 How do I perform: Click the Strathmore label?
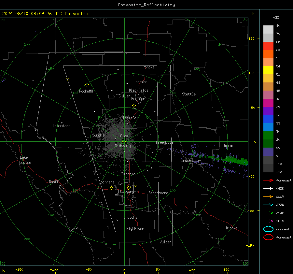[158, 193]
